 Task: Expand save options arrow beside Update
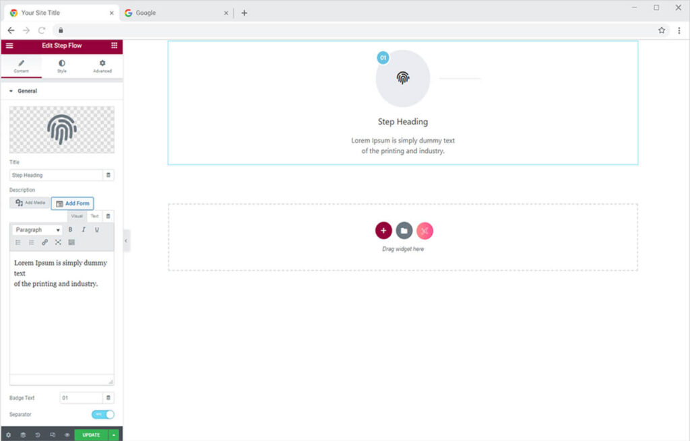113,435
